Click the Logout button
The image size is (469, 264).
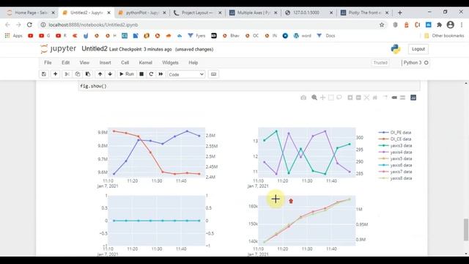tap(418, 49)
